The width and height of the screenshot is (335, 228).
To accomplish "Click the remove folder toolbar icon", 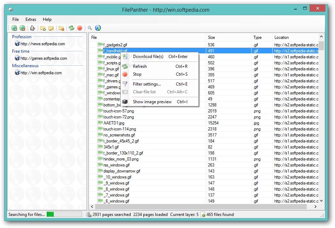I will coord(61,28).
